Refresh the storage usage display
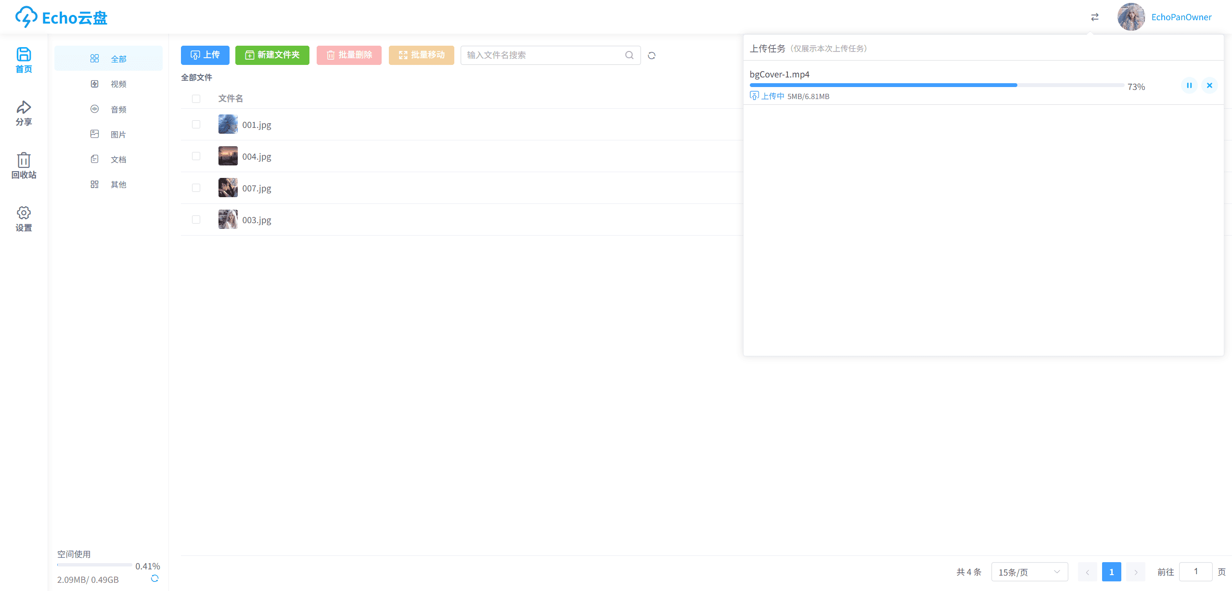The image size is (1232, 591). tap(155, 578)
